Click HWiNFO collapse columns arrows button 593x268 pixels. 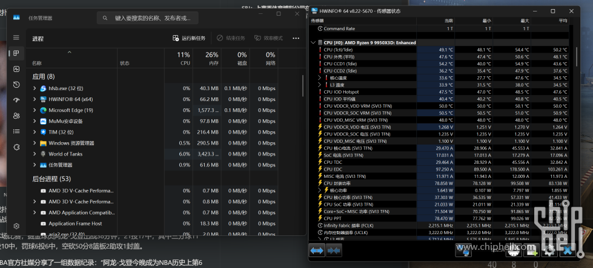pos(334,250)
